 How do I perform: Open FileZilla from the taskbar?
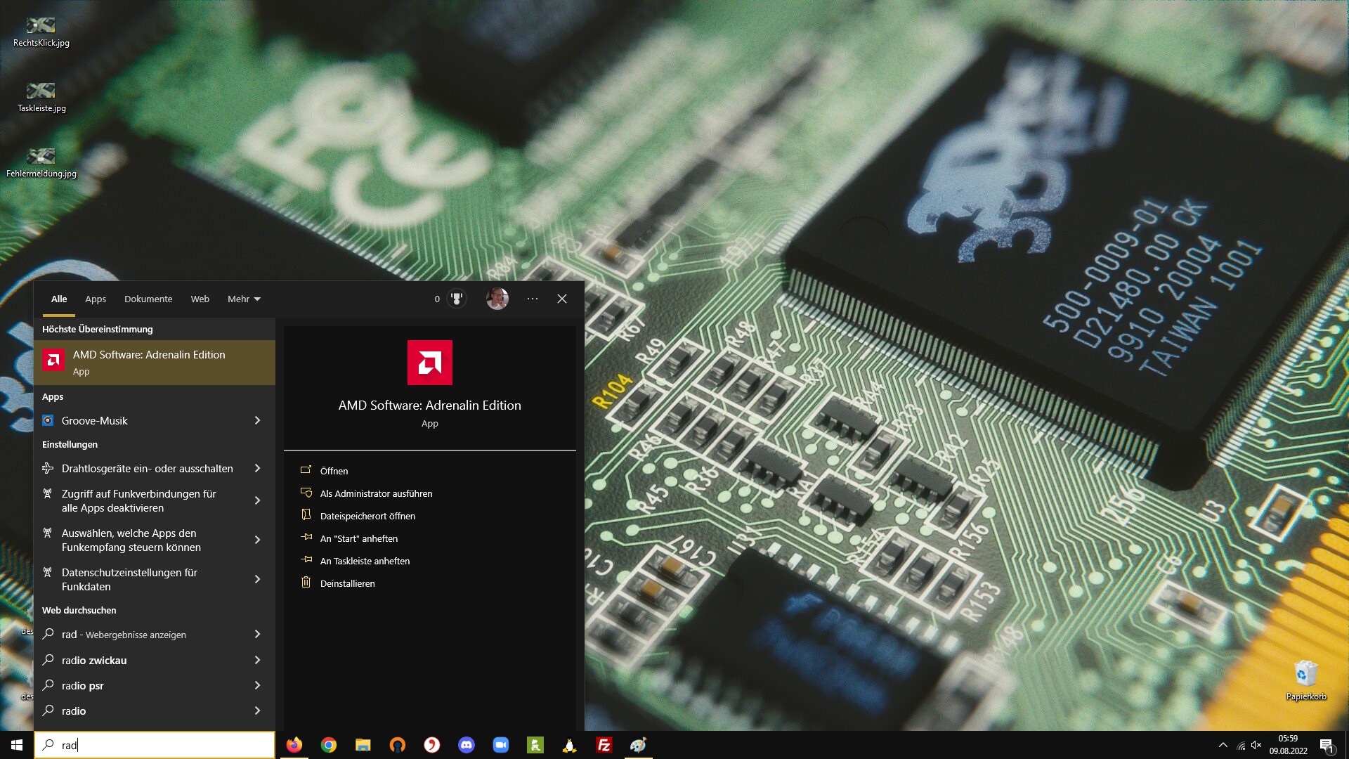(604, 745)
